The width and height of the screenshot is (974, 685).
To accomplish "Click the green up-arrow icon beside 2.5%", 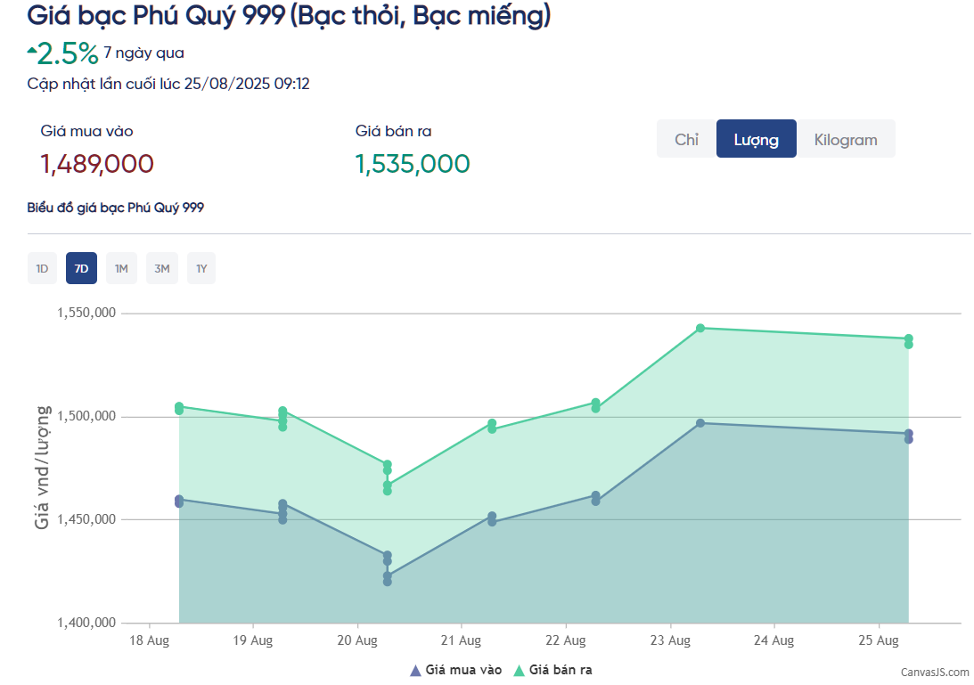I will (32, 52).
